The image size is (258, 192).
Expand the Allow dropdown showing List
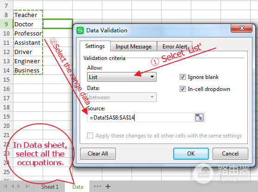(x=122, y=77)
